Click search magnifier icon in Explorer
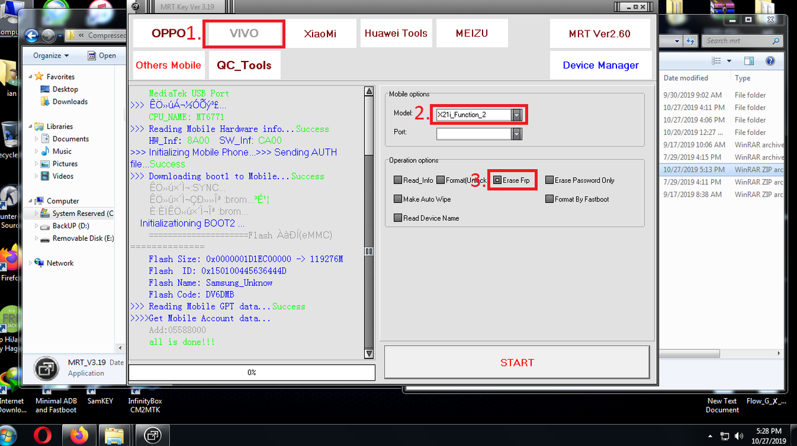This screenshot has height=446, width=797. (x=776, y=41)
